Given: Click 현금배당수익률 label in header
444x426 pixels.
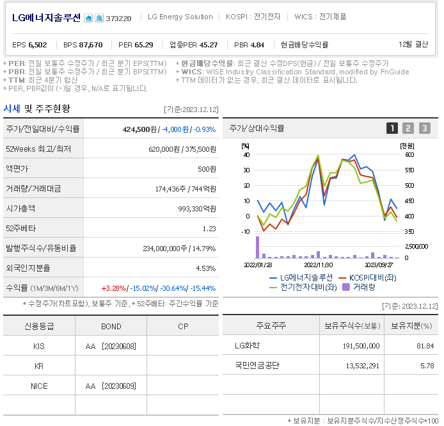Looking at the screenshot, I should click(x=305, y=45).
